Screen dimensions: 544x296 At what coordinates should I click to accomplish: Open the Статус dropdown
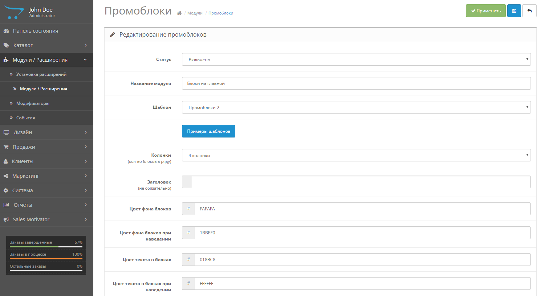pos(356,59)
